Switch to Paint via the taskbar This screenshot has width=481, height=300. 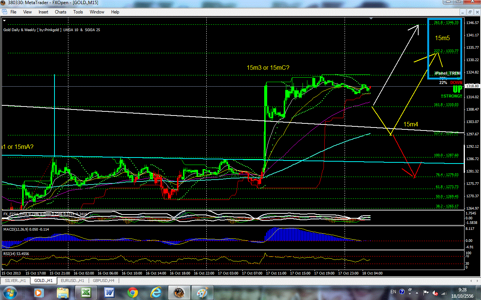(203, 292)
